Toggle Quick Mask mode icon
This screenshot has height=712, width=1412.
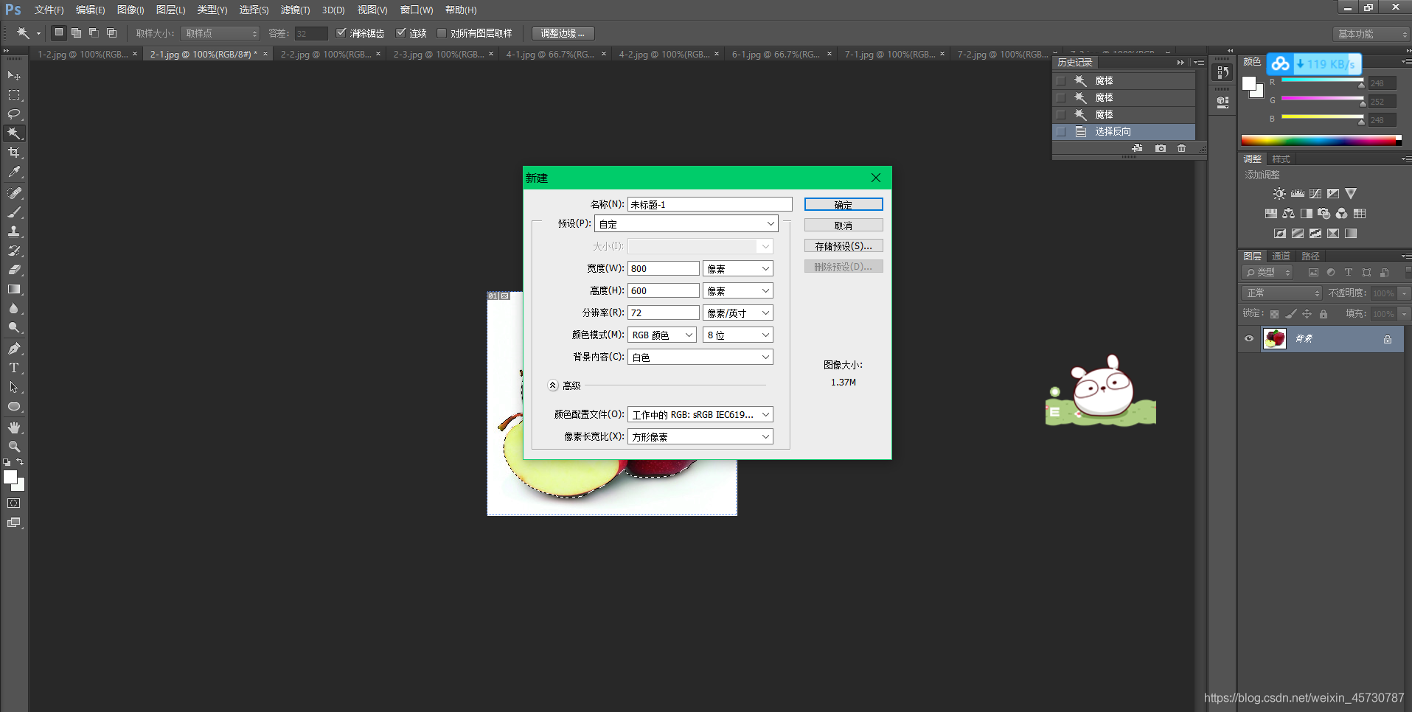14,503
